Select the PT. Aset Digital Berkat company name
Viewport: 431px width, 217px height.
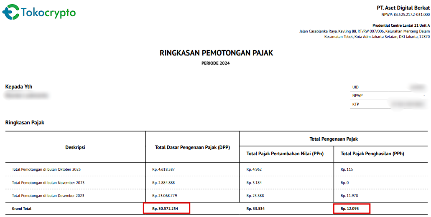click(403, 8)
